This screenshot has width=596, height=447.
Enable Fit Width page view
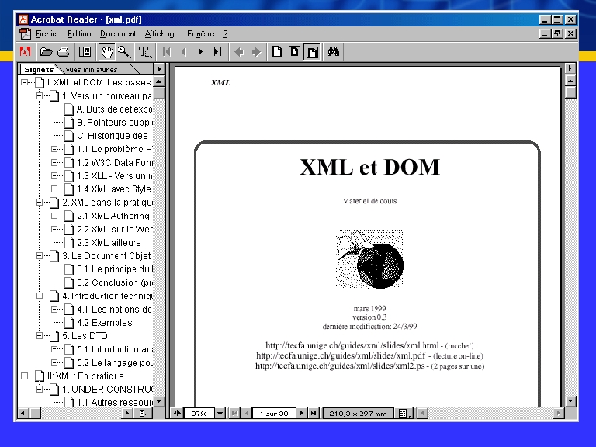311,52
